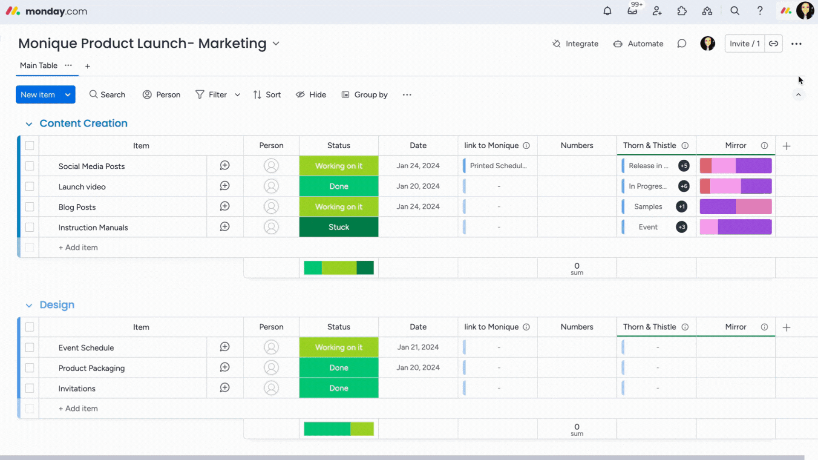The height and width of the screenshot is (460, 818).
Task: Open user profile avatar top right
Action: pos(805,11)
